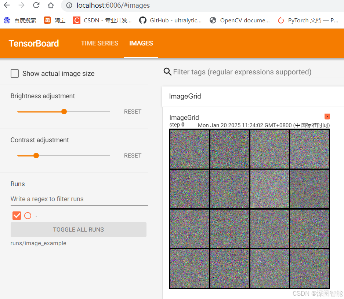Open the browser home page icon
Viewport: 344px width, 299px height.
[51, 5]
